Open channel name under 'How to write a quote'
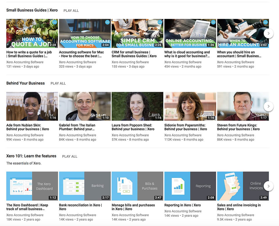Viewport: 279px width, 226px height. [x=25, y=62]
